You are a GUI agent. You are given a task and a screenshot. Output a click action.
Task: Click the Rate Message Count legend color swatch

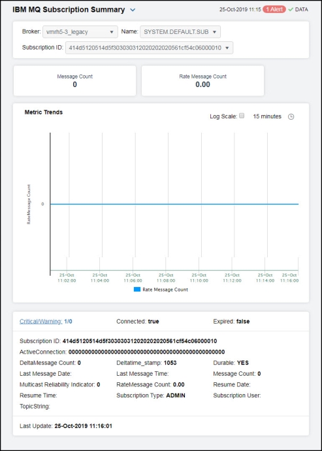pyautogui.click(x=137, y=290)
